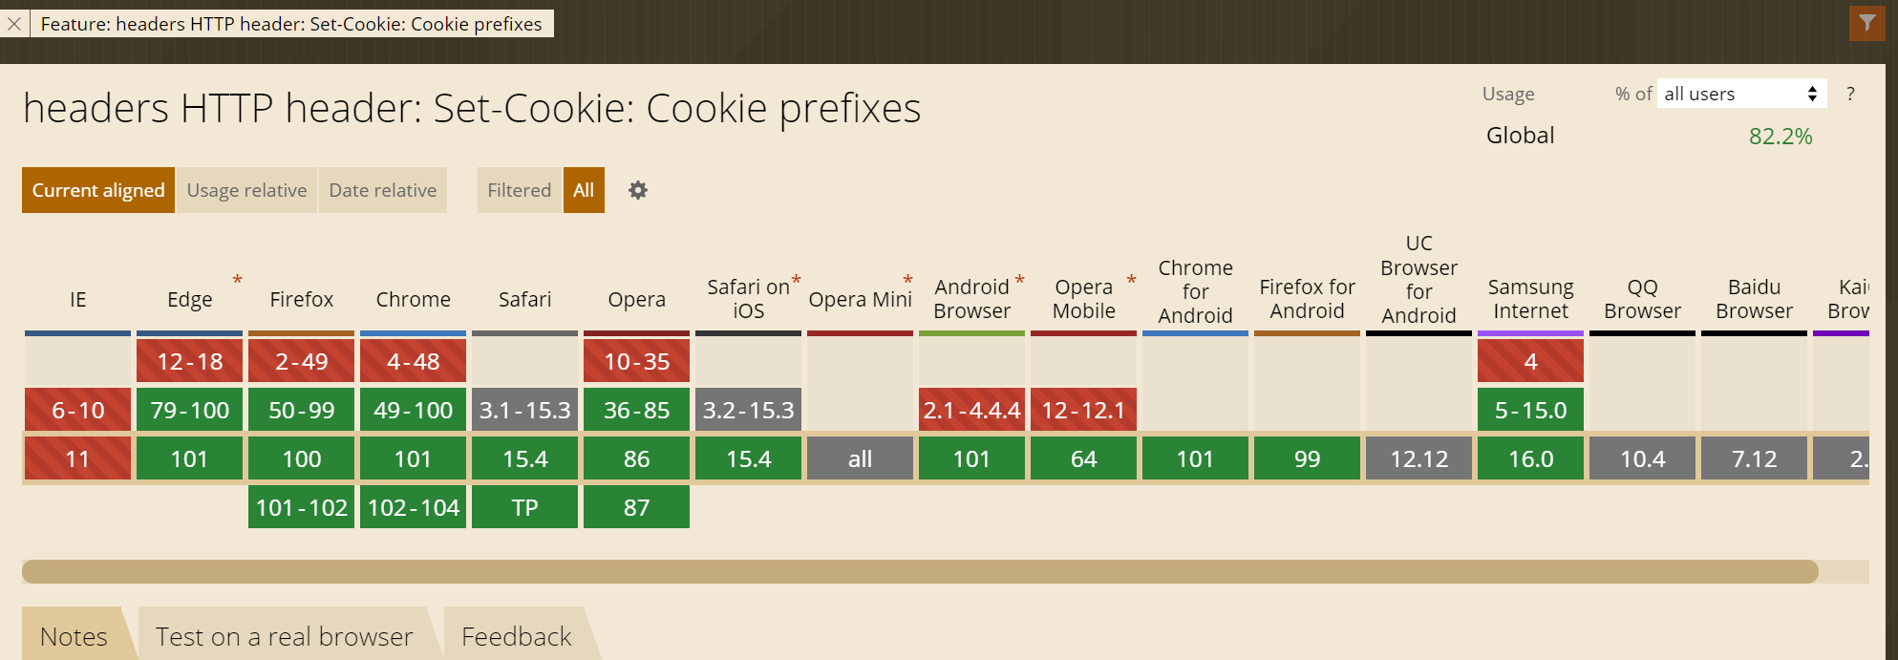Click the Safari TP support cell
This screenshot has width=1898, height=660.
coord(524,507)
